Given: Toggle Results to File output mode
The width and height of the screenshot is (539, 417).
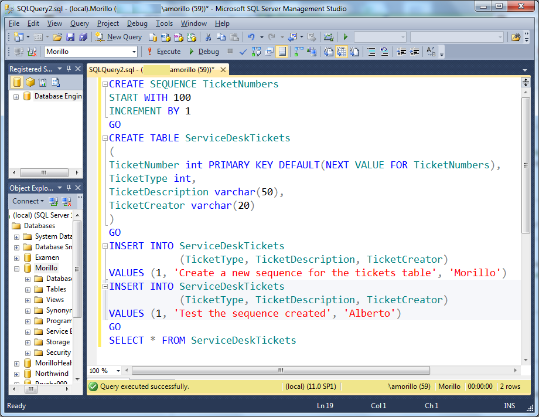Looking at the screenshot, I should 354,52.
